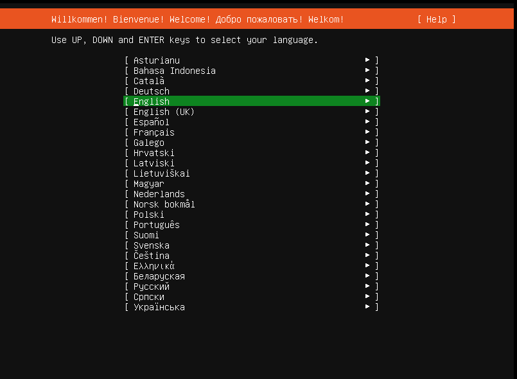Image resolution: width=517 pixels, height=379 pixels.
Task: Pick Polski from the list
Action: [x=252, y=215]
